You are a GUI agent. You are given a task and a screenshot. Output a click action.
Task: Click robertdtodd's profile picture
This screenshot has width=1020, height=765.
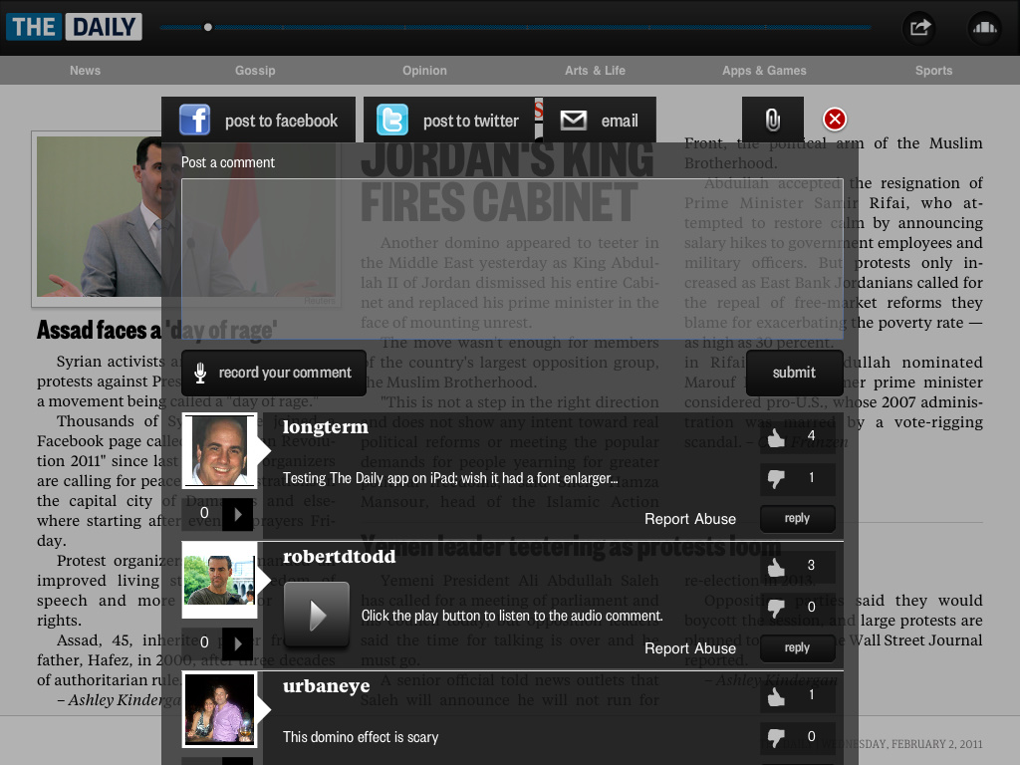pyautogui.click(x=220, y=580)
